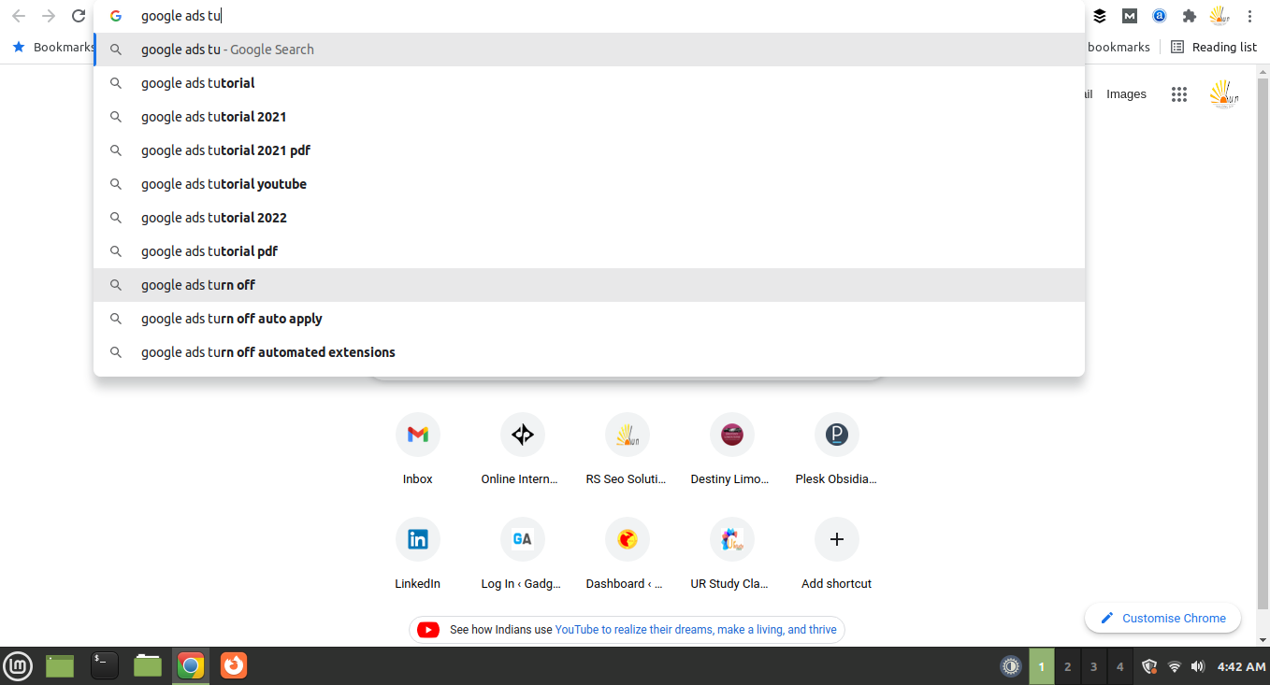Click the Customise Chrome button
This screenshot has width=1270, height=685.
[x=1162, y=618]
